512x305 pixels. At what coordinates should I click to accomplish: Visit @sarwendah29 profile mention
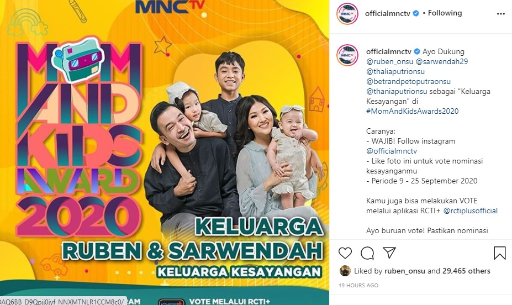tap(441, 61)
